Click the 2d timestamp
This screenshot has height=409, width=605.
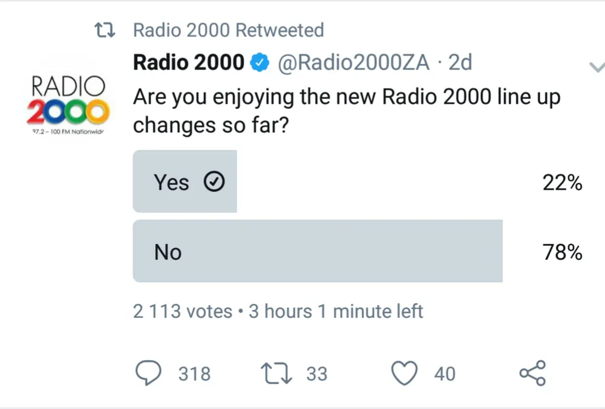460,62
